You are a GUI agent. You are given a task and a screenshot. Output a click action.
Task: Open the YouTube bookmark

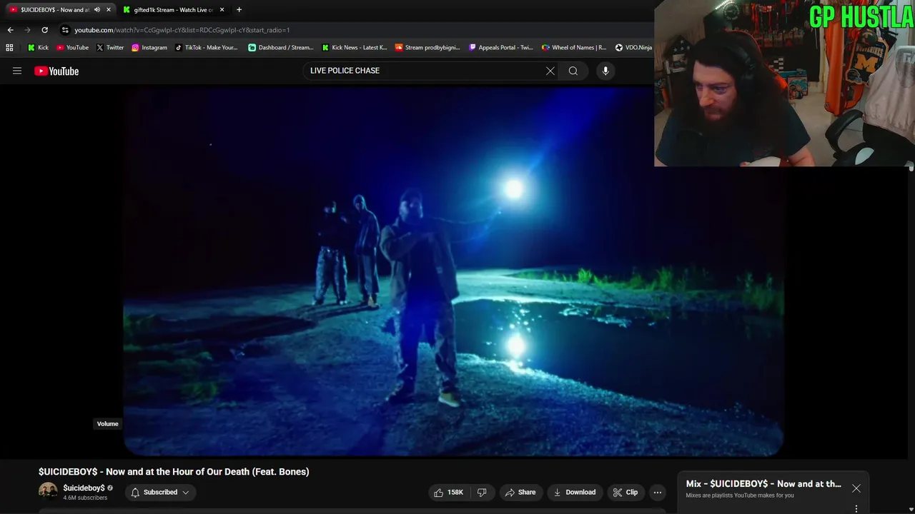(72, 48)
